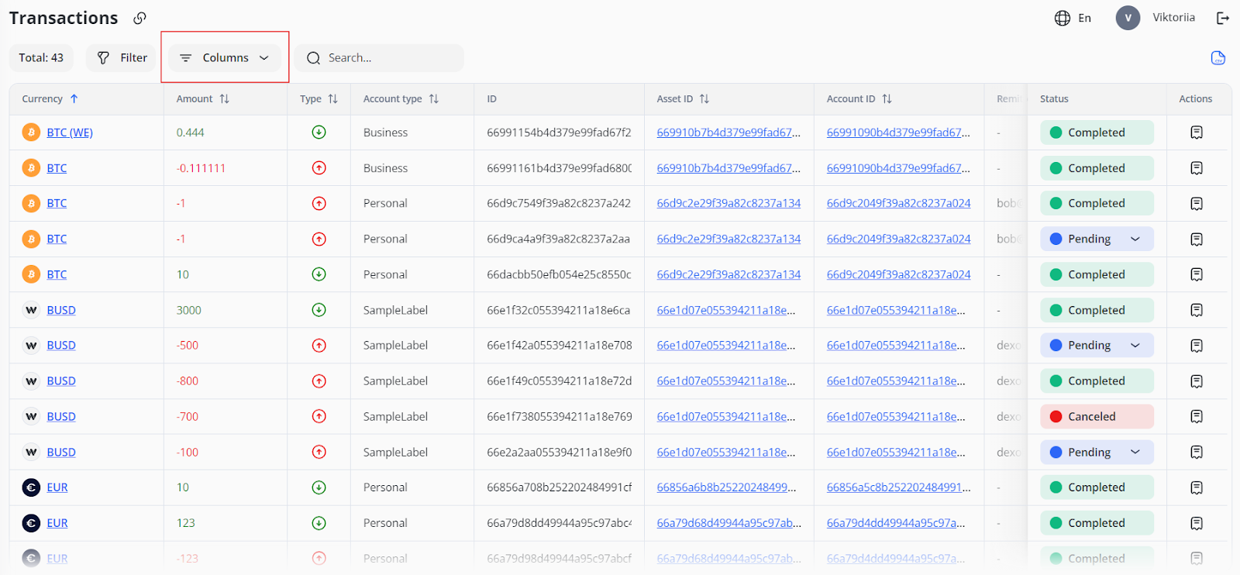The image size is (1240, 575).
Task: Click the Viktoriia user avatar
Action: [1128, 18]
